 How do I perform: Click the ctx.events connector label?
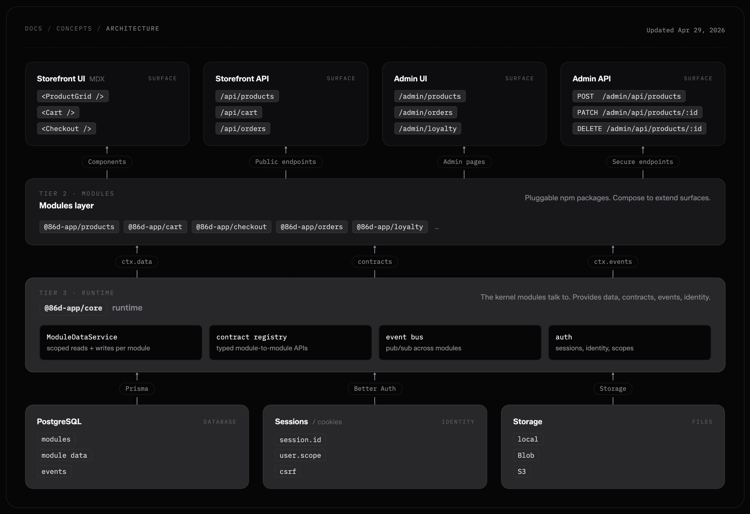click(613, 261)
